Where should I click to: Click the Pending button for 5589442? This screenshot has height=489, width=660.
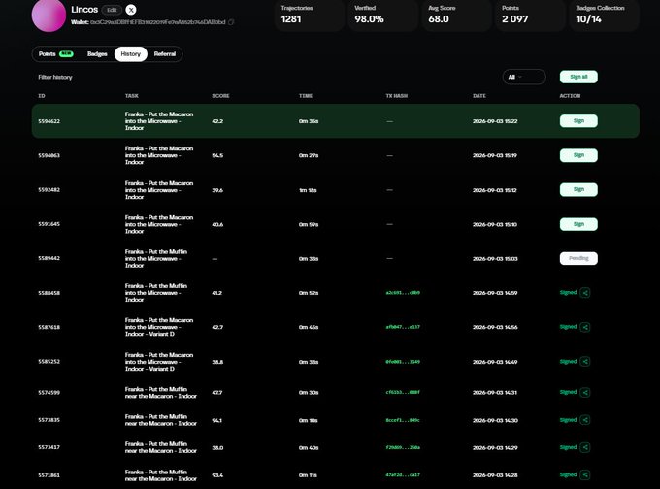[578, 258]
